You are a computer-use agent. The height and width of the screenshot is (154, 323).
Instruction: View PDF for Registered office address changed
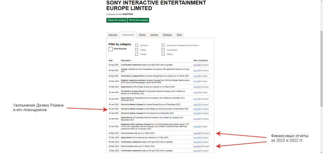pos(197,126)
